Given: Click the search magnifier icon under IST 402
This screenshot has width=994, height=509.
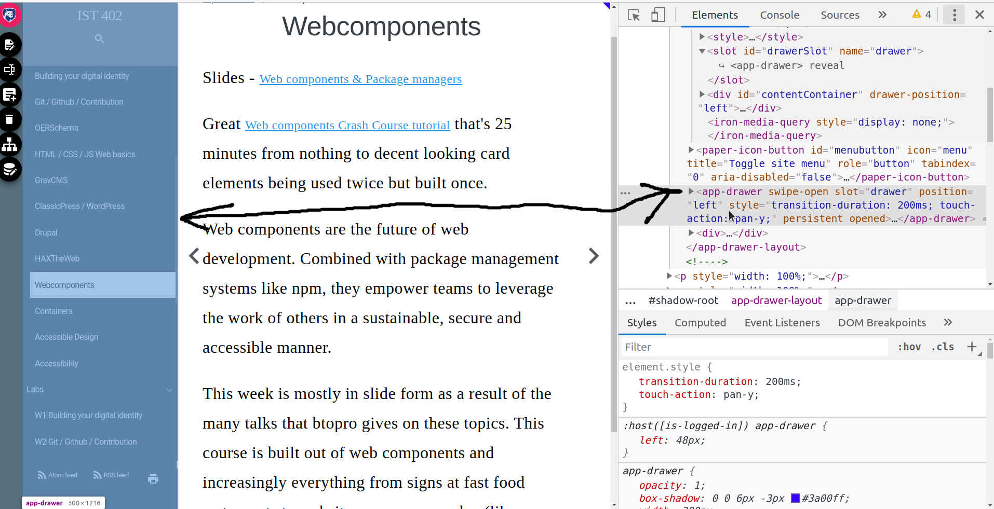Looking at the screenshot, I should [x=99, y=39].
